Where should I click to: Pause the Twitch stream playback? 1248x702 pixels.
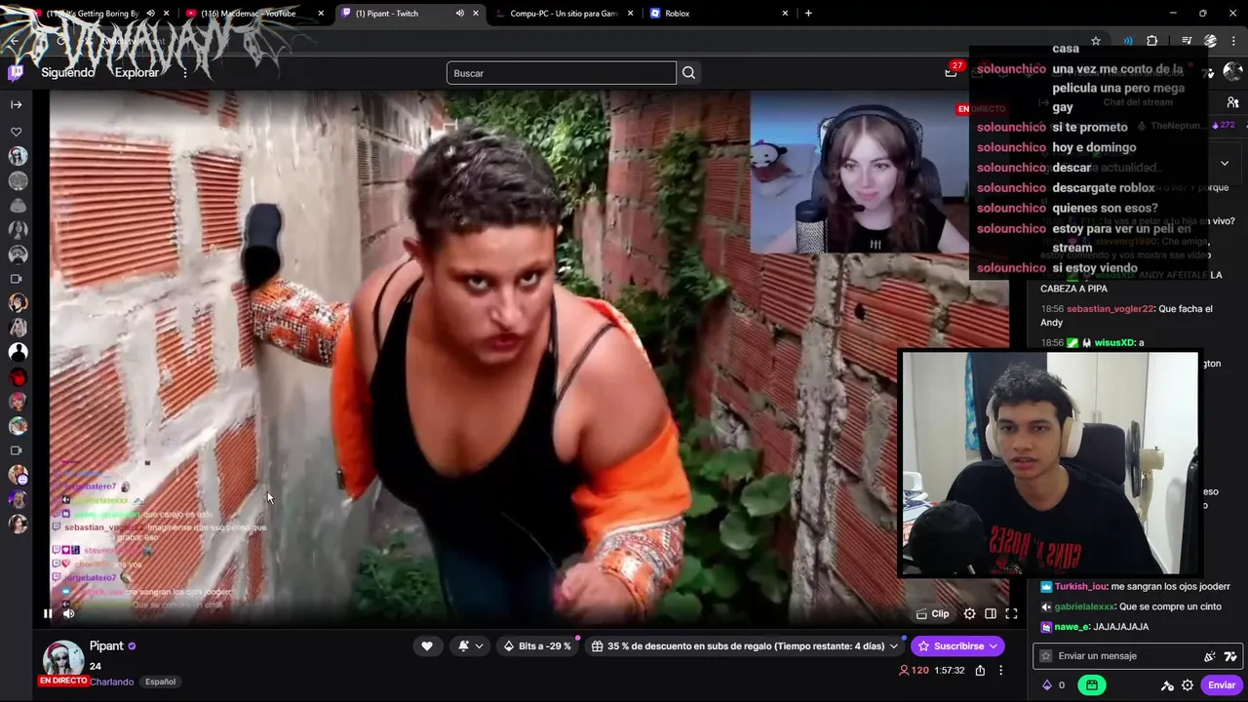click(x=48, y=613)
